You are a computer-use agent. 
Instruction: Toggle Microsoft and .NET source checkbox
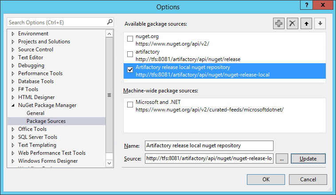(x=130, y=104)
